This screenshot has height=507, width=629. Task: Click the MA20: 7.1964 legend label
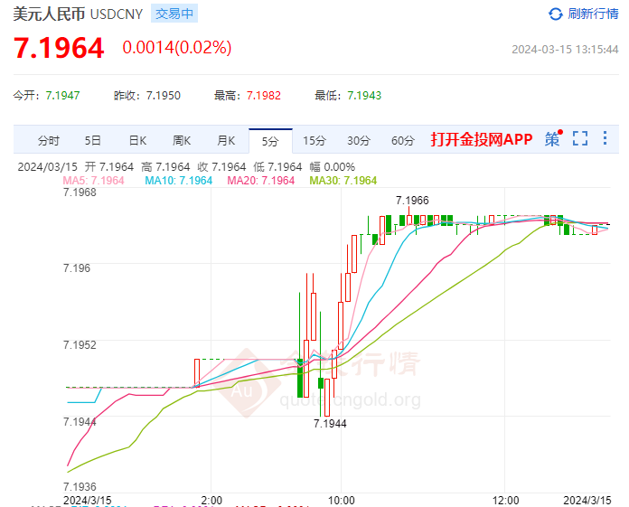(x=261, y=181)
